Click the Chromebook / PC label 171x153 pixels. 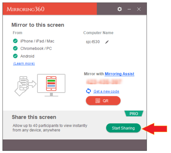tap(36, 48)
